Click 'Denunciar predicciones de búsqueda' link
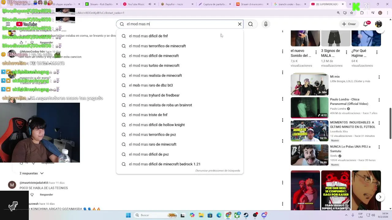Viewport: 392px width, 220px height. pos(218,170)
